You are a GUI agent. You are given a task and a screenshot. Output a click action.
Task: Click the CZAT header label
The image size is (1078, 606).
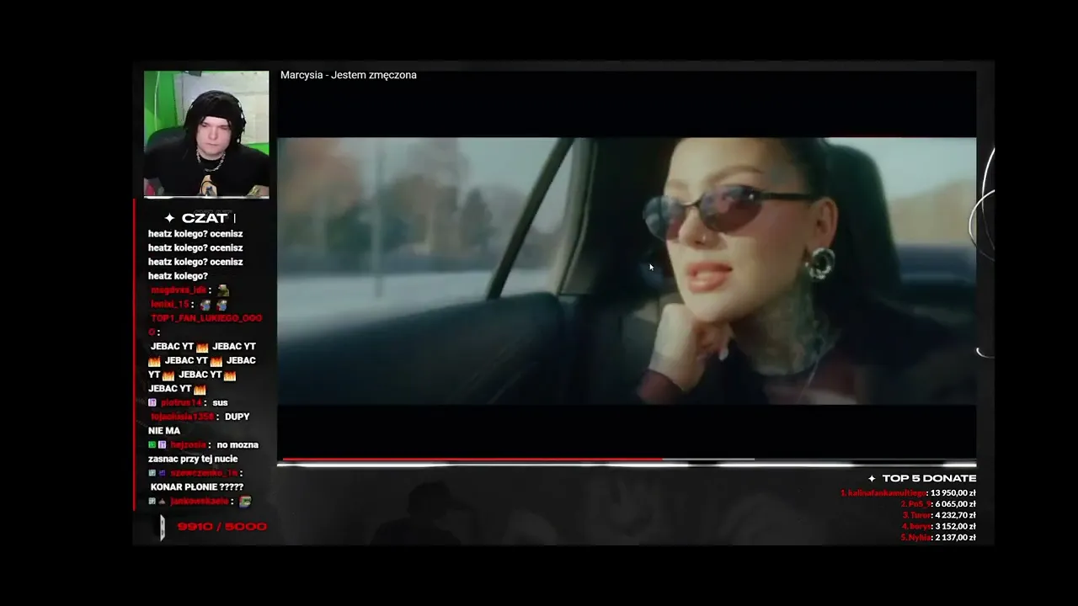[x=205, y=218]
